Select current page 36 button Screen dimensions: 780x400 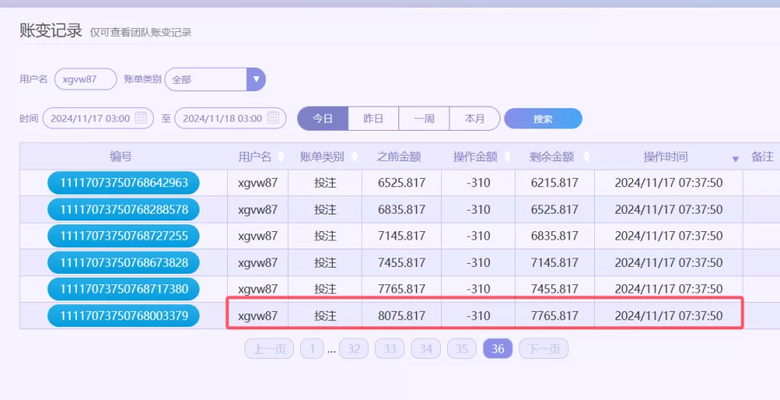(498, 349)
